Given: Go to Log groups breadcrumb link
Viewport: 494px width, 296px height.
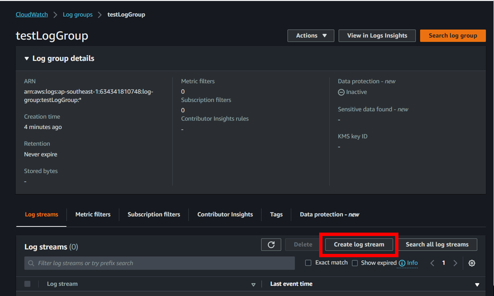Looking at the screenshot, I should click(78, 15).
